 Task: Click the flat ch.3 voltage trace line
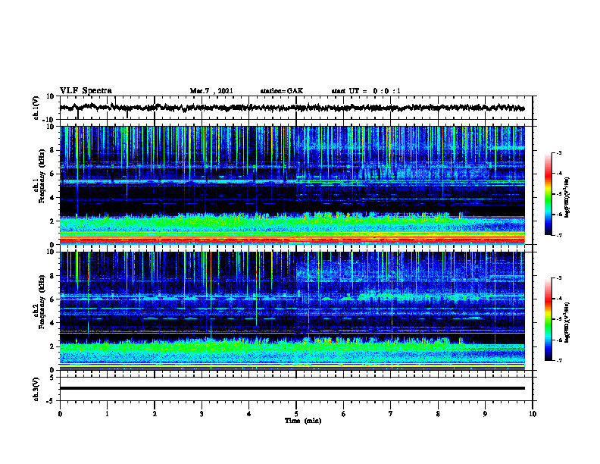point(292,388)
